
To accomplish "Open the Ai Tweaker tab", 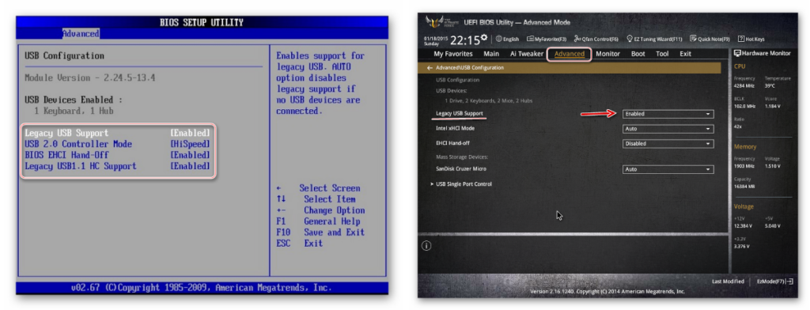I will [x=526, y=54].
